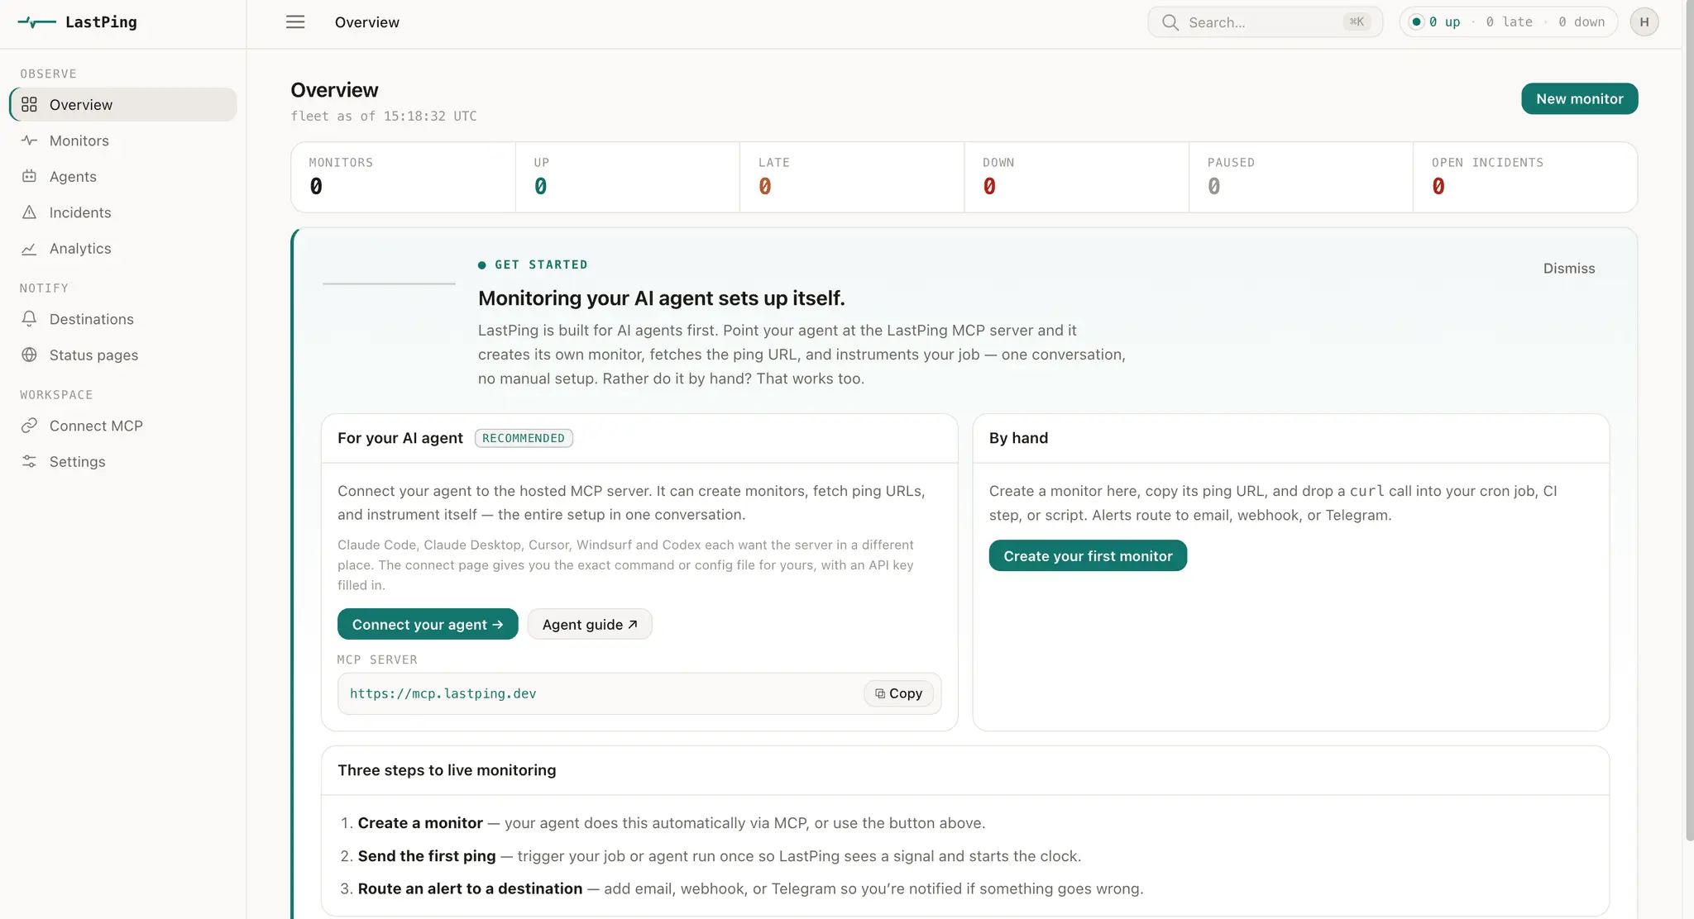The width and height of the screenshot is (1694, 919).
Task: Click the Status pages globe icon
Action: [29, 355]
